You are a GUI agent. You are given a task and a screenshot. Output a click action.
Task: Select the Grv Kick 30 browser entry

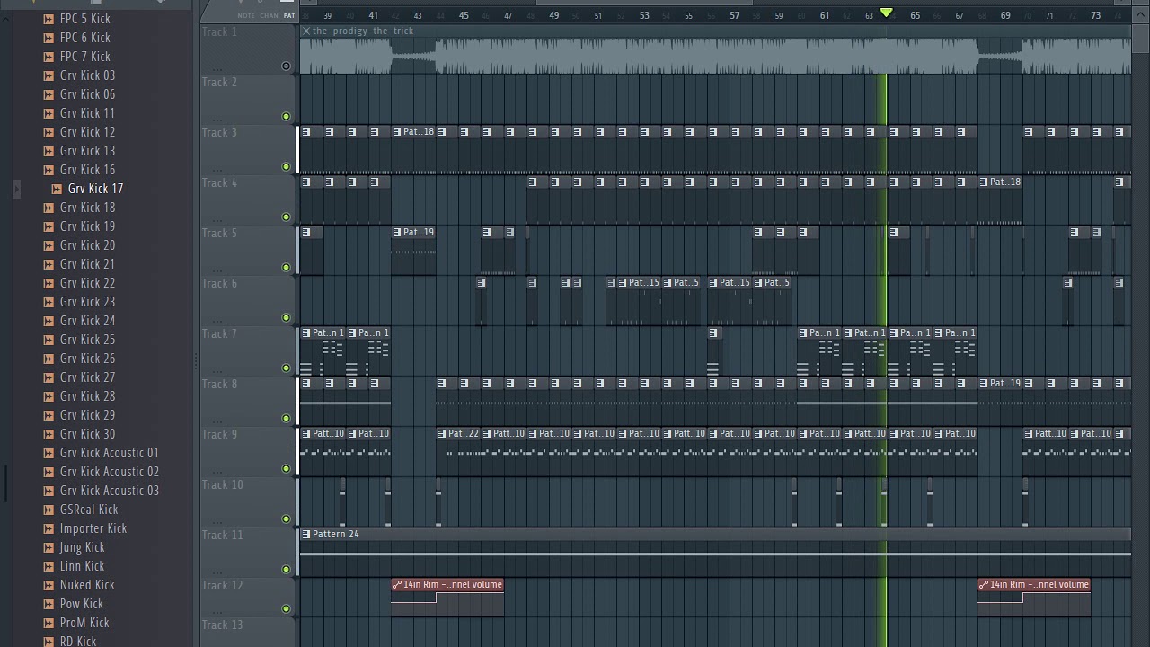pos(87,434)
